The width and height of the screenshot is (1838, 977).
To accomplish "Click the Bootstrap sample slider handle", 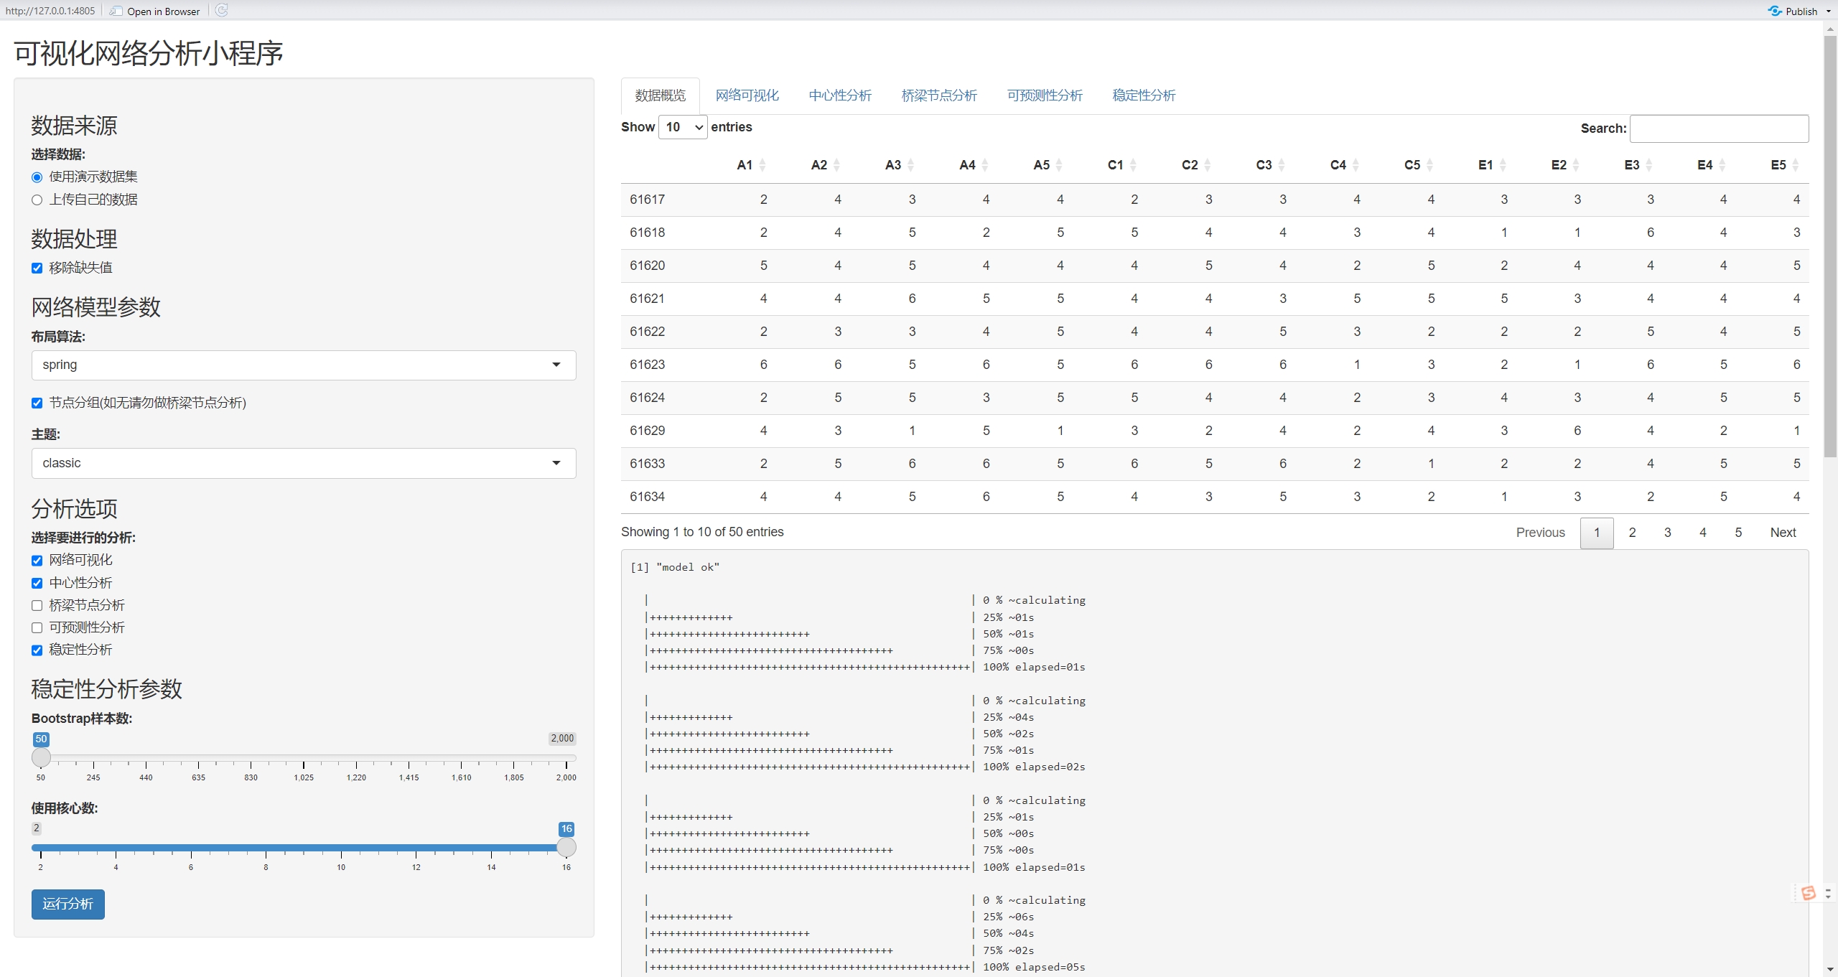I will pyautogui.click(x=42, y=757).
